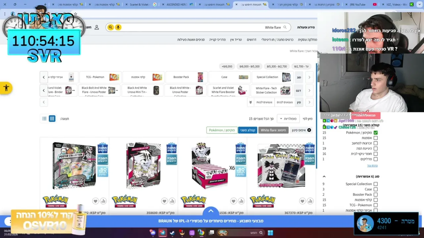Screen dimensions: 424x238
Task: Filter by Booster Pack type tile
Action: 187,77
